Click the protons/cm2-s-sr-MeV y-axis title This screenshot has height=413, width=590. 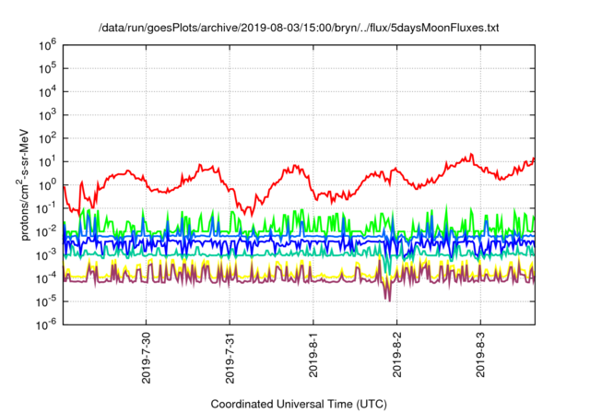(23, 184)
